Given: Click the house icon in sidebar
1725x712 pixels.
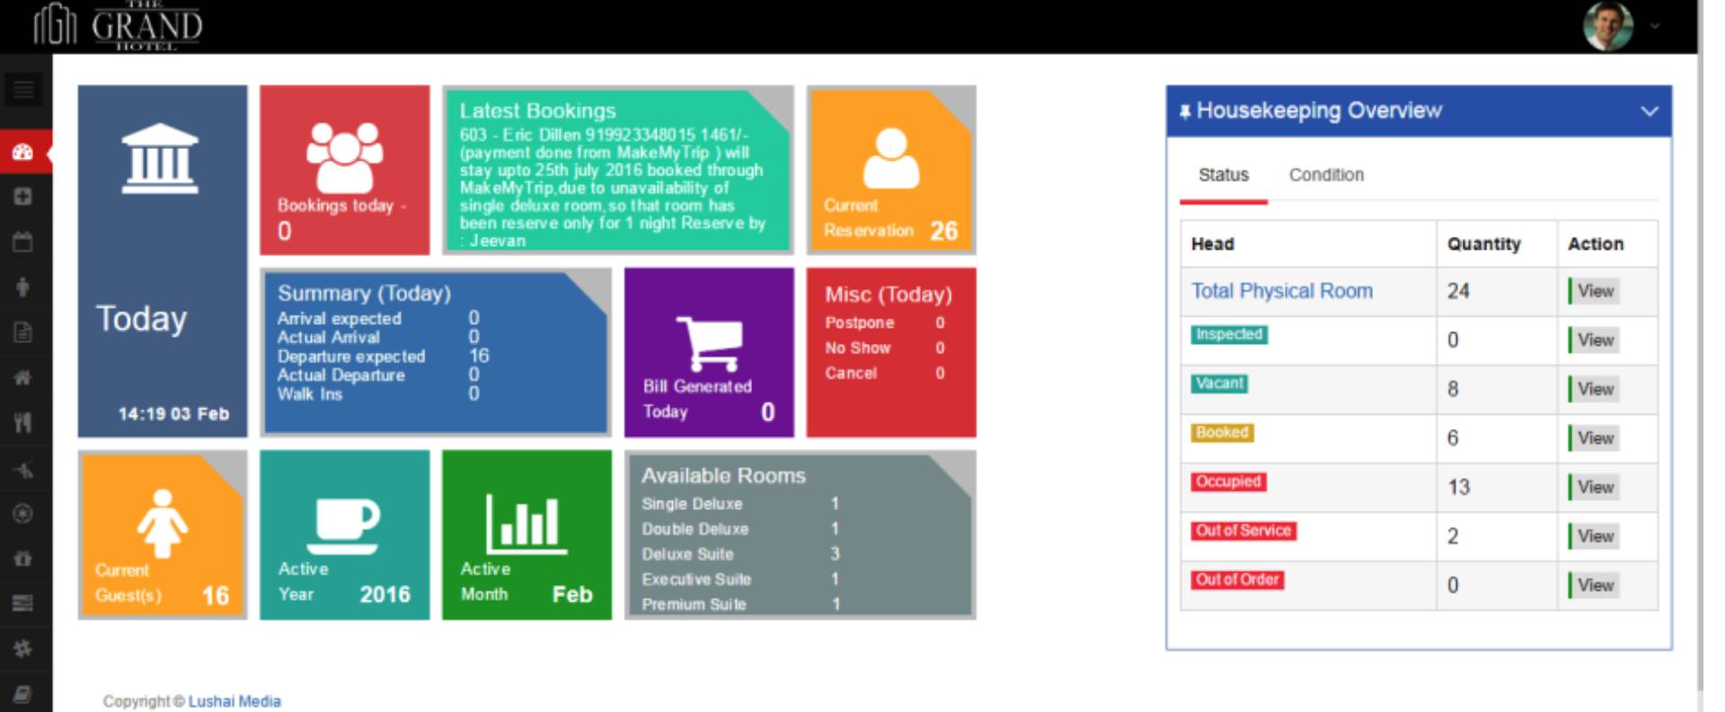Looking at the screenshot, I should coord(23,378).
